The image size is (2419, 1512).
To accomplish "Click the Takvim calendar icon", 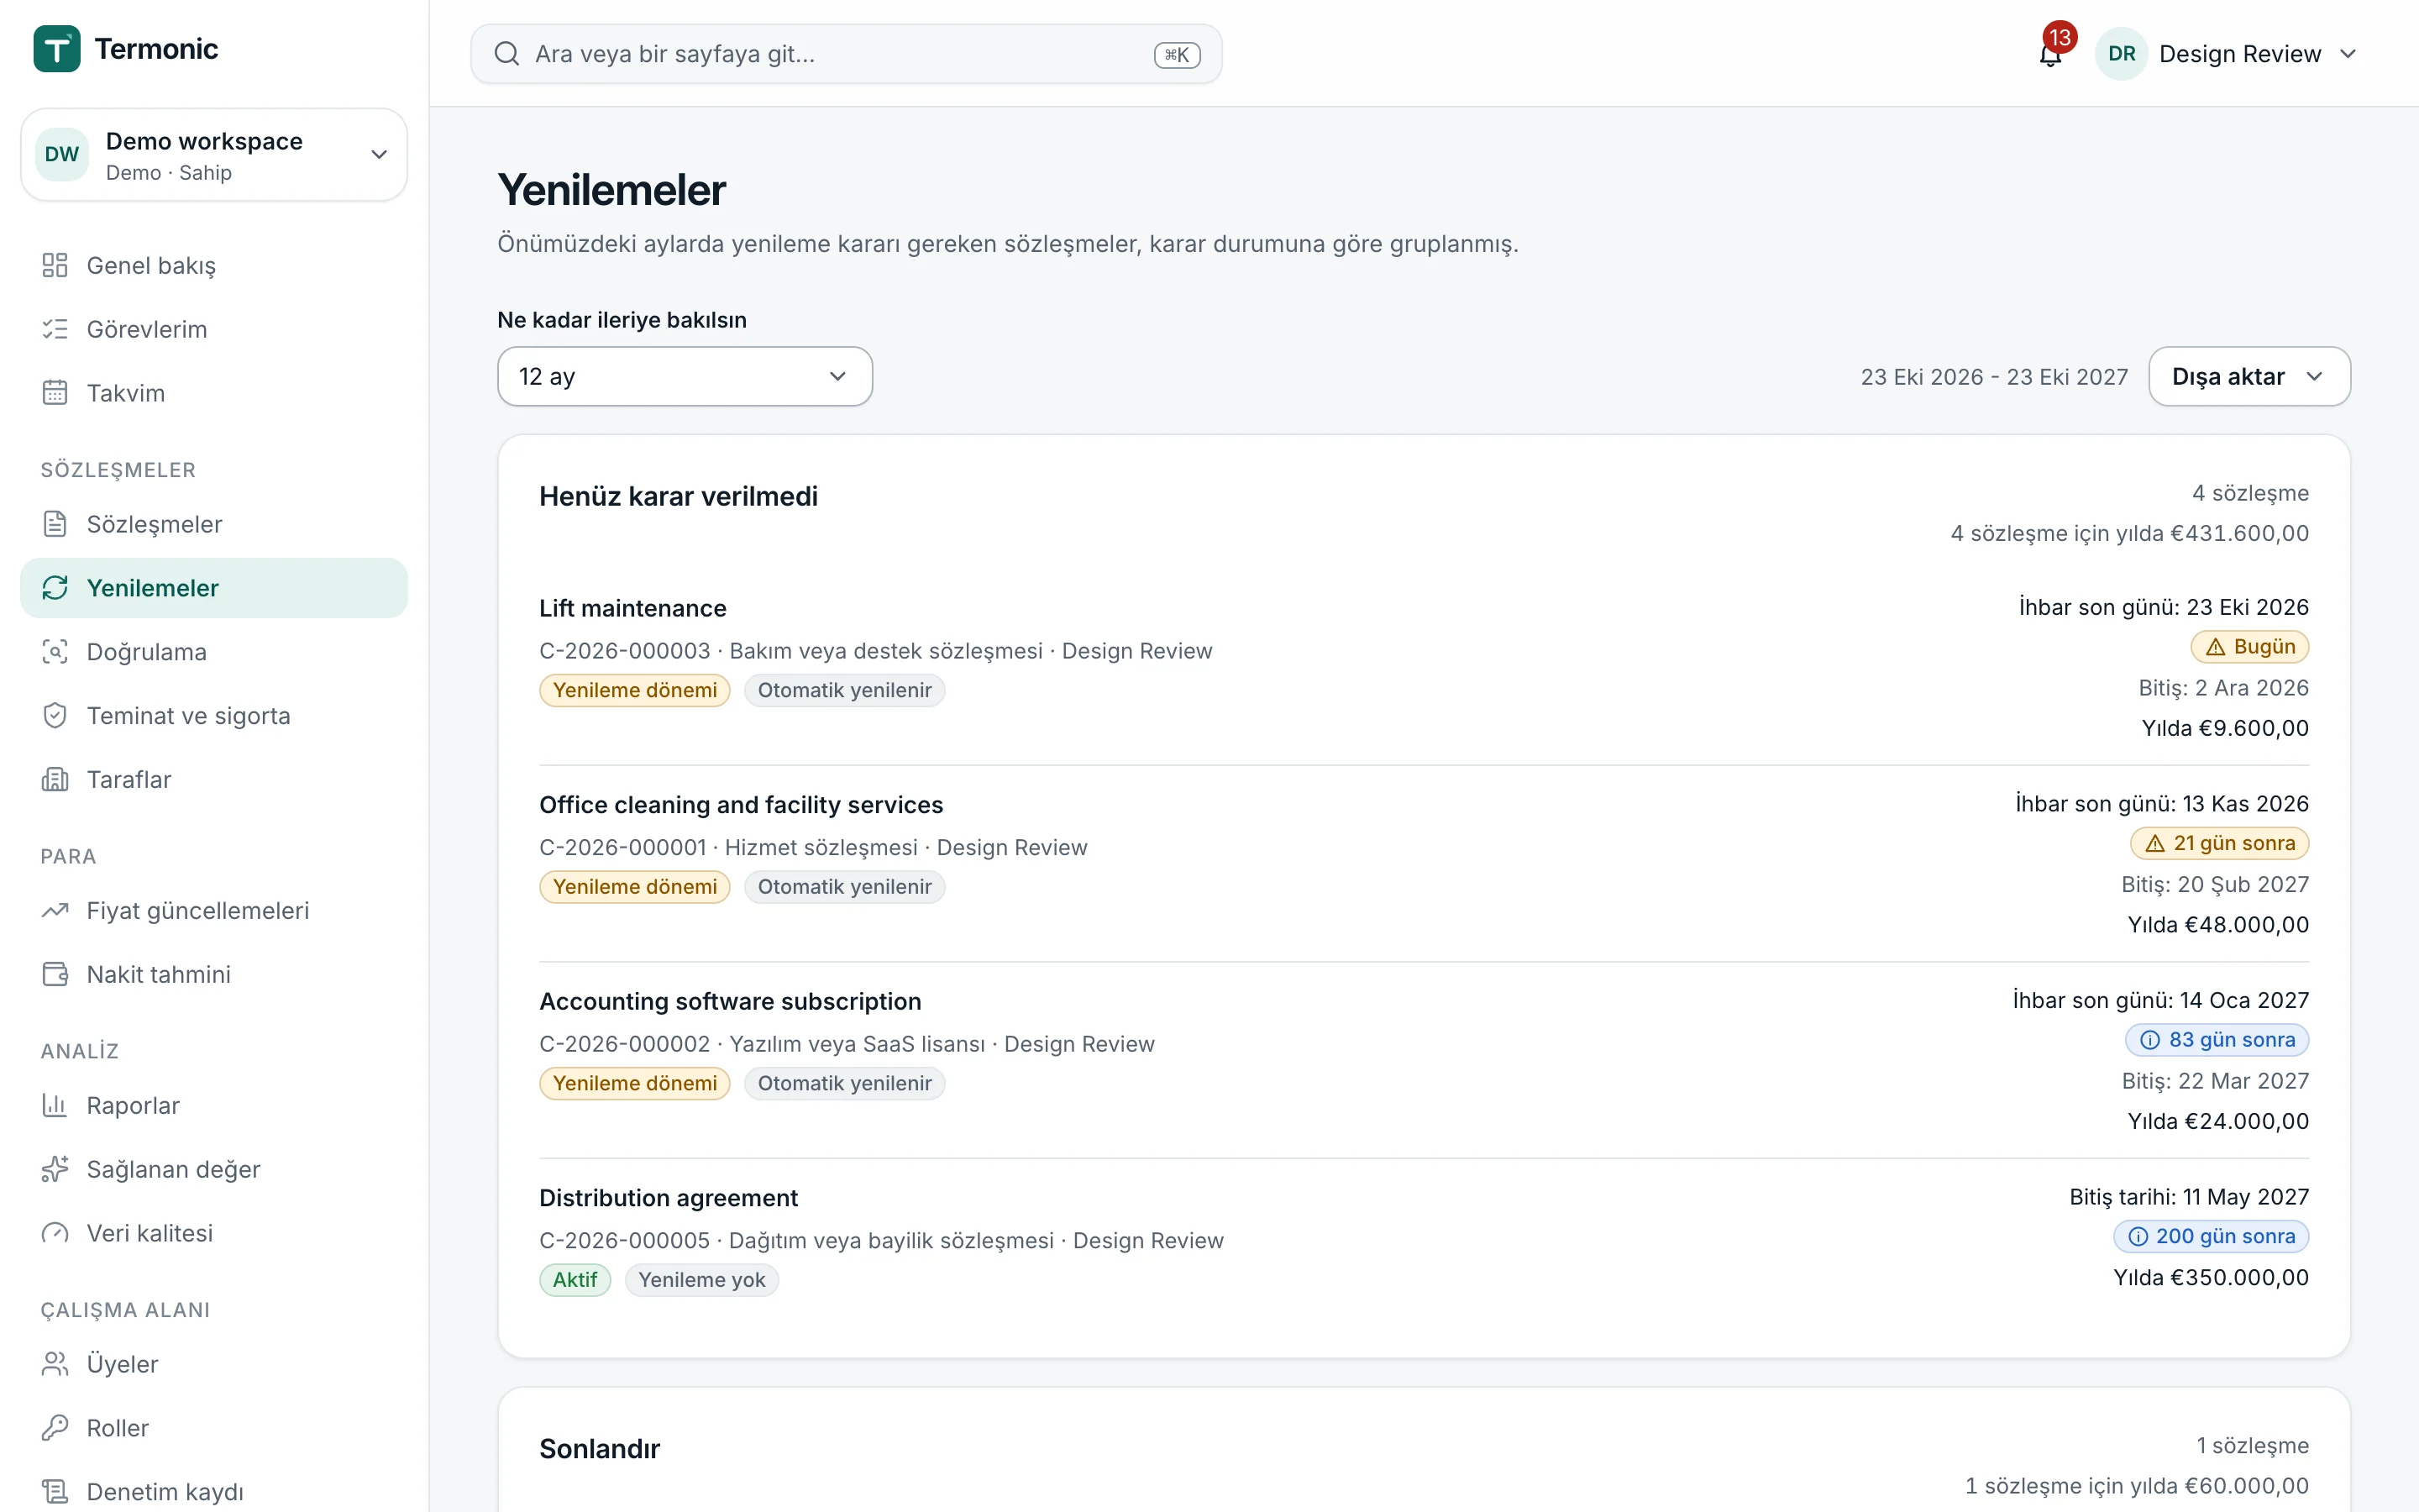I will coord(55,393).
